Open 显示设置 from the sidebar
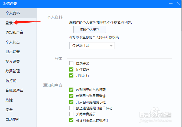This screenshot has width=182, height=127. [x=18, y=52]
